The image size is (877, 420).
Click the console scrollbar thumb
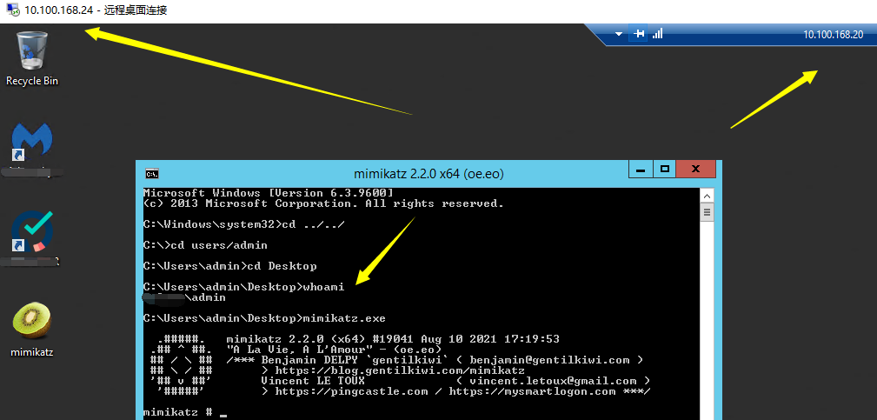pos(707,212)
